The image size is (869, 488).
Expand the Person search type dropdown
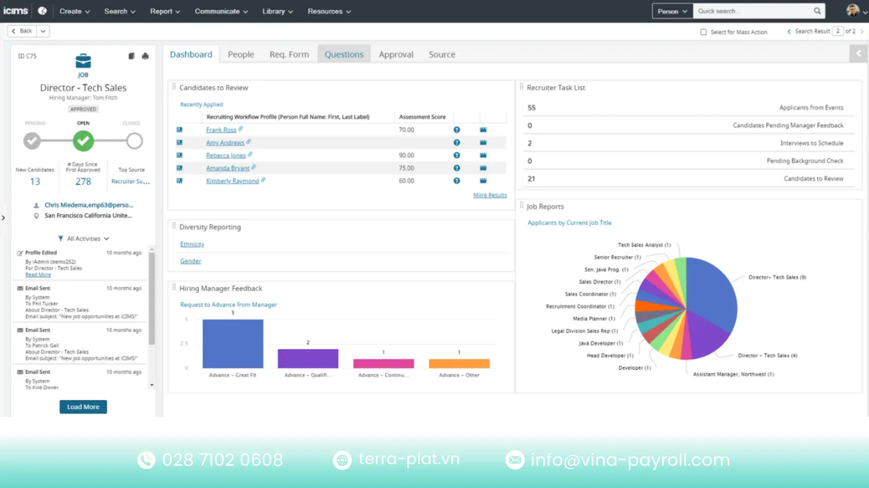click(672, 11)
